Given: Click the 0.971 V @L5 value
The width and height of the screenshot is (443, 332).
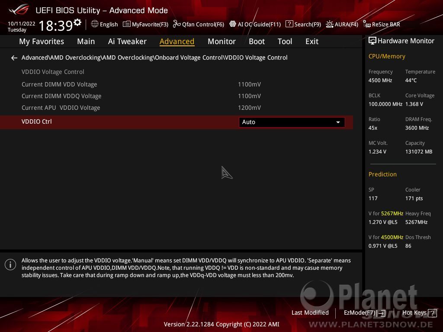Looking at the screenshot, I should (x=383, y=246).
